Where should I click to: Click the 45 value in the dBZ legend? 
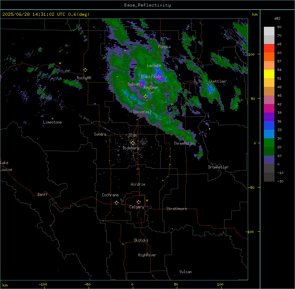[279, 96]
